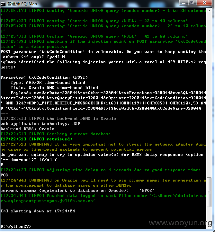The height and width of the screenshot is (232, 215).
Task: Click the 'tepos.jxlife.com.cn' output path text
Action: coord(68,201)
